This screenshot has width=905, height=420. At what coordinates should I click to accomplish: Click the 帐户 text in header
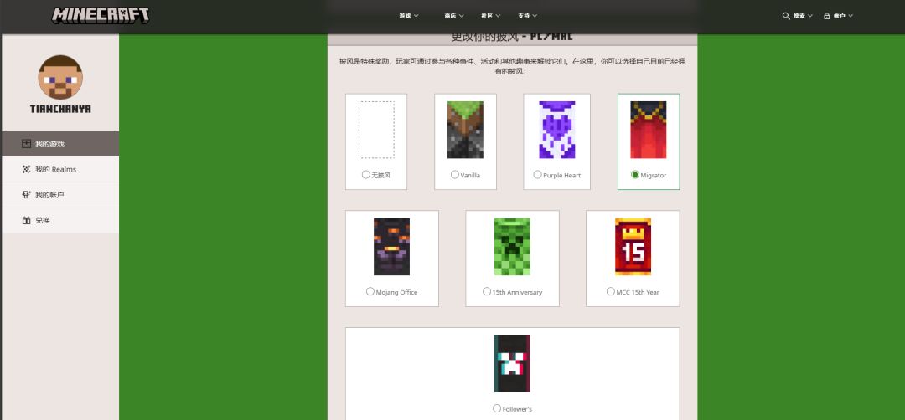pos(839,16)
